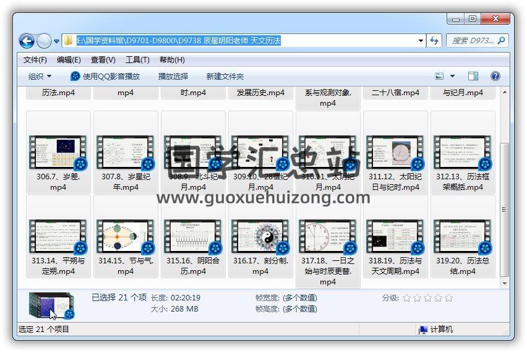
Task: Open the 查看(V) menu
Action: point(103,60)
